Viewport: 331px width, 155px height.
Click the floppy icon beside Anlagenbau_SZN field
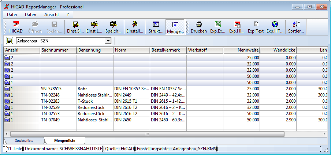point(10,41)
